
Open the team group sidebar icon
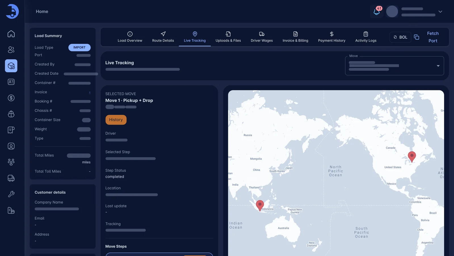11,162
